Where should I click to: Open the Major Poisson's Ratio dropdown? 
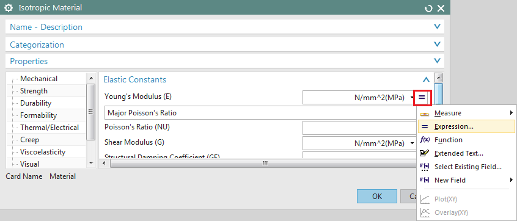[260, 113]
